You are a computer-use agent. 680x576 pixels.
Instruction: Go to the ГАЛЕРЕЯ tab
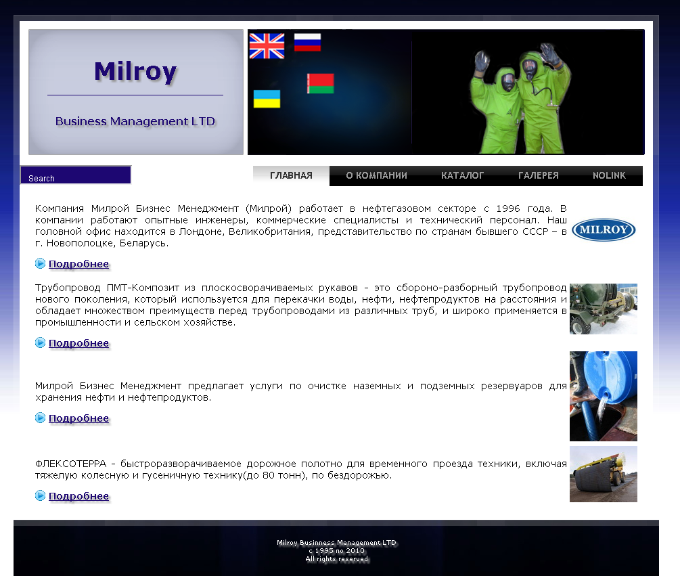coord(537,175)
